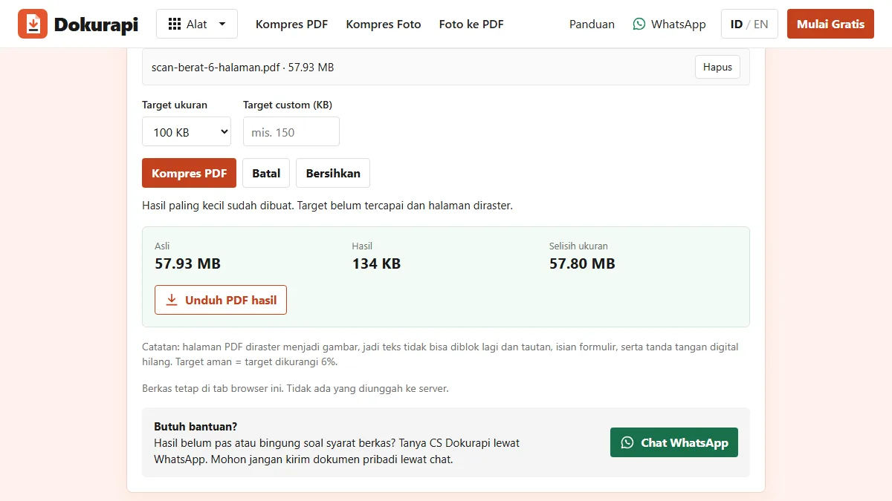This screenshot has width=892, height=501.
Task: Click the Butuh bantuan? heading
Action: click(195, 426)
